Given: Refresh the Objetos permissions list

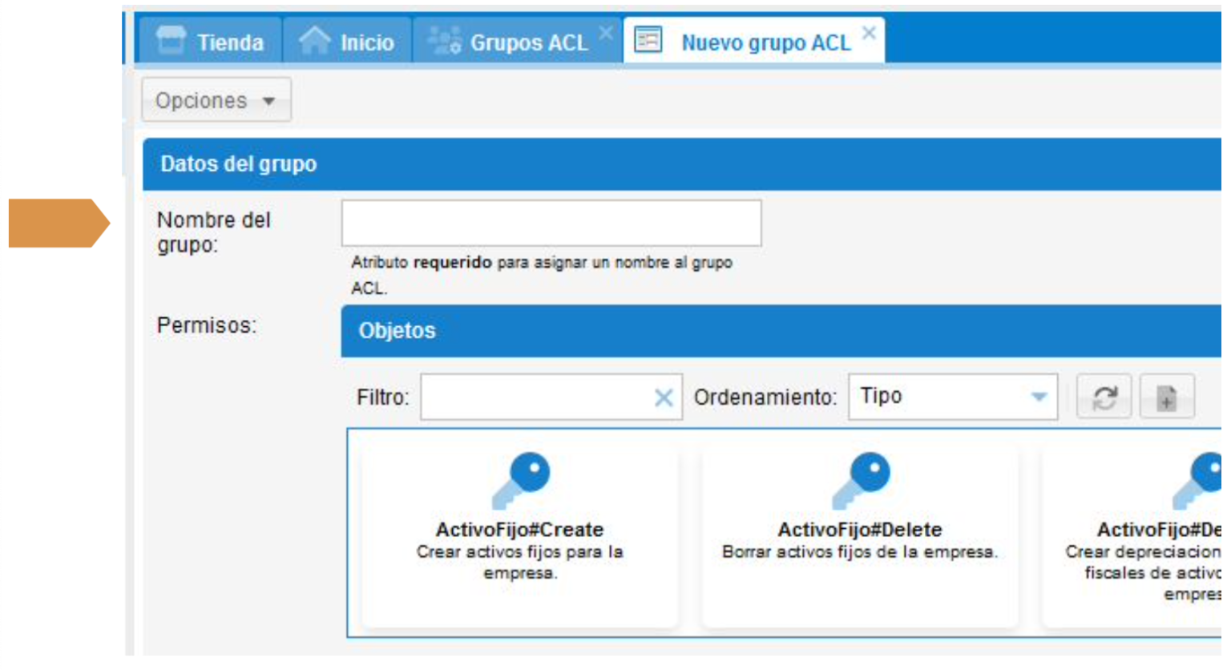Looking at the screenshot, I should click(x=1104, y=397).
